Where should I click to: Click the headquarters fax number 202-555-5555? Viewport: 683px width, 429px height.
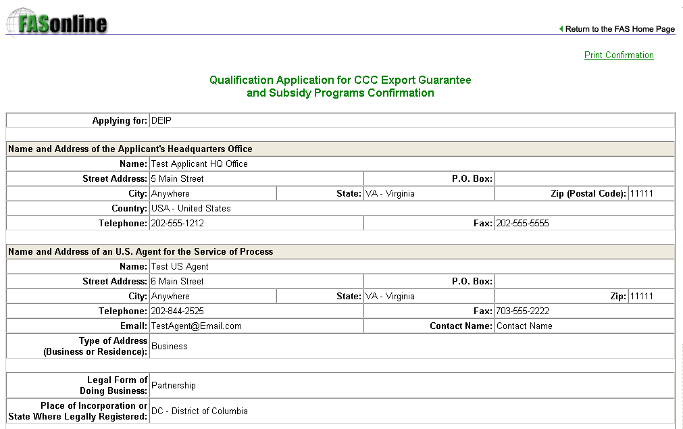522,224
